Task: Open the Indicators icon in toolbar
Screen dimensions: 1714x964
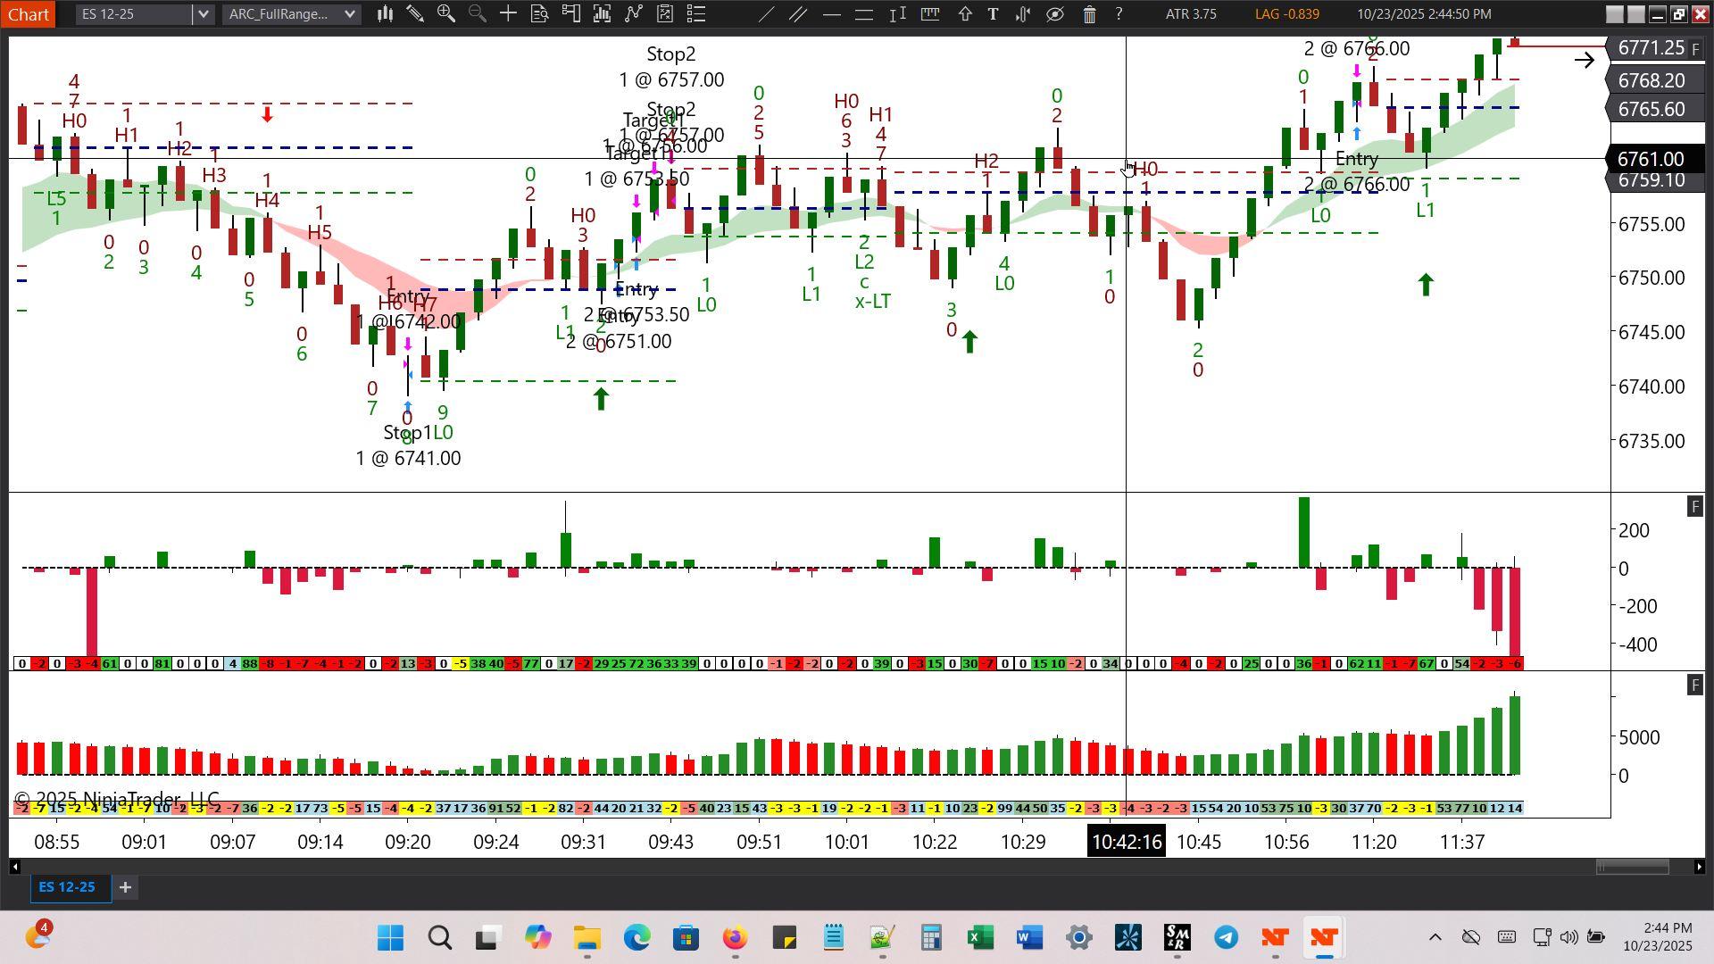Action: click(x=633, y=14)
